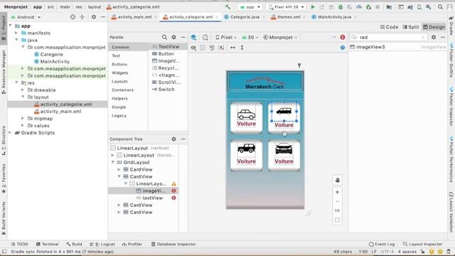Expand Gradle Scripts node

coord(10,133)
